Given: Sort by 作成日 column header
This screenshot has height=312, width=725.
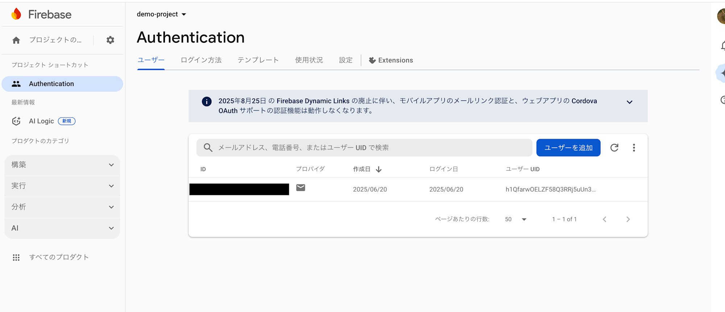Looking at the screenshot, I should point(362,169).
